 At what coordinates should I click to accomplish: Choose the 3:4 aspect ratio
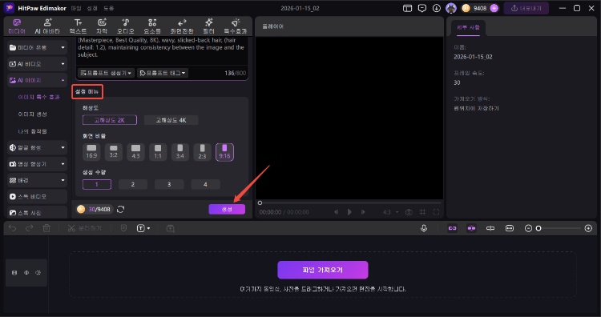(180, 151)
